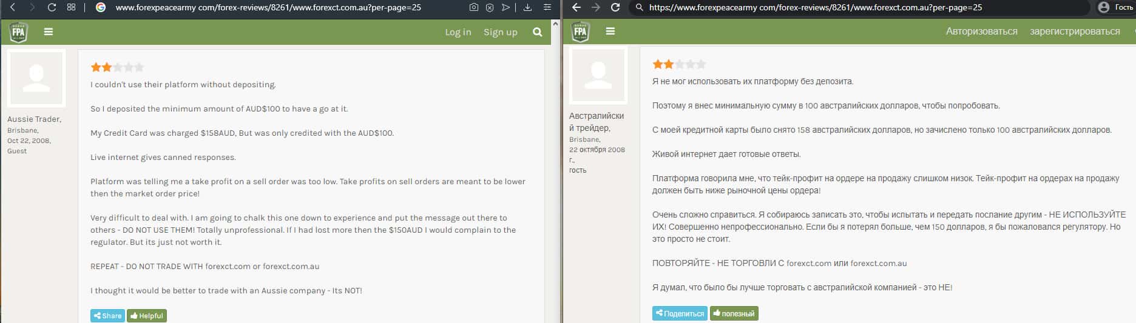The height and width of the screenshot is (323, 1136).
Task: Click Google search engine icon in left address bar
Action: tap(101, 7)
